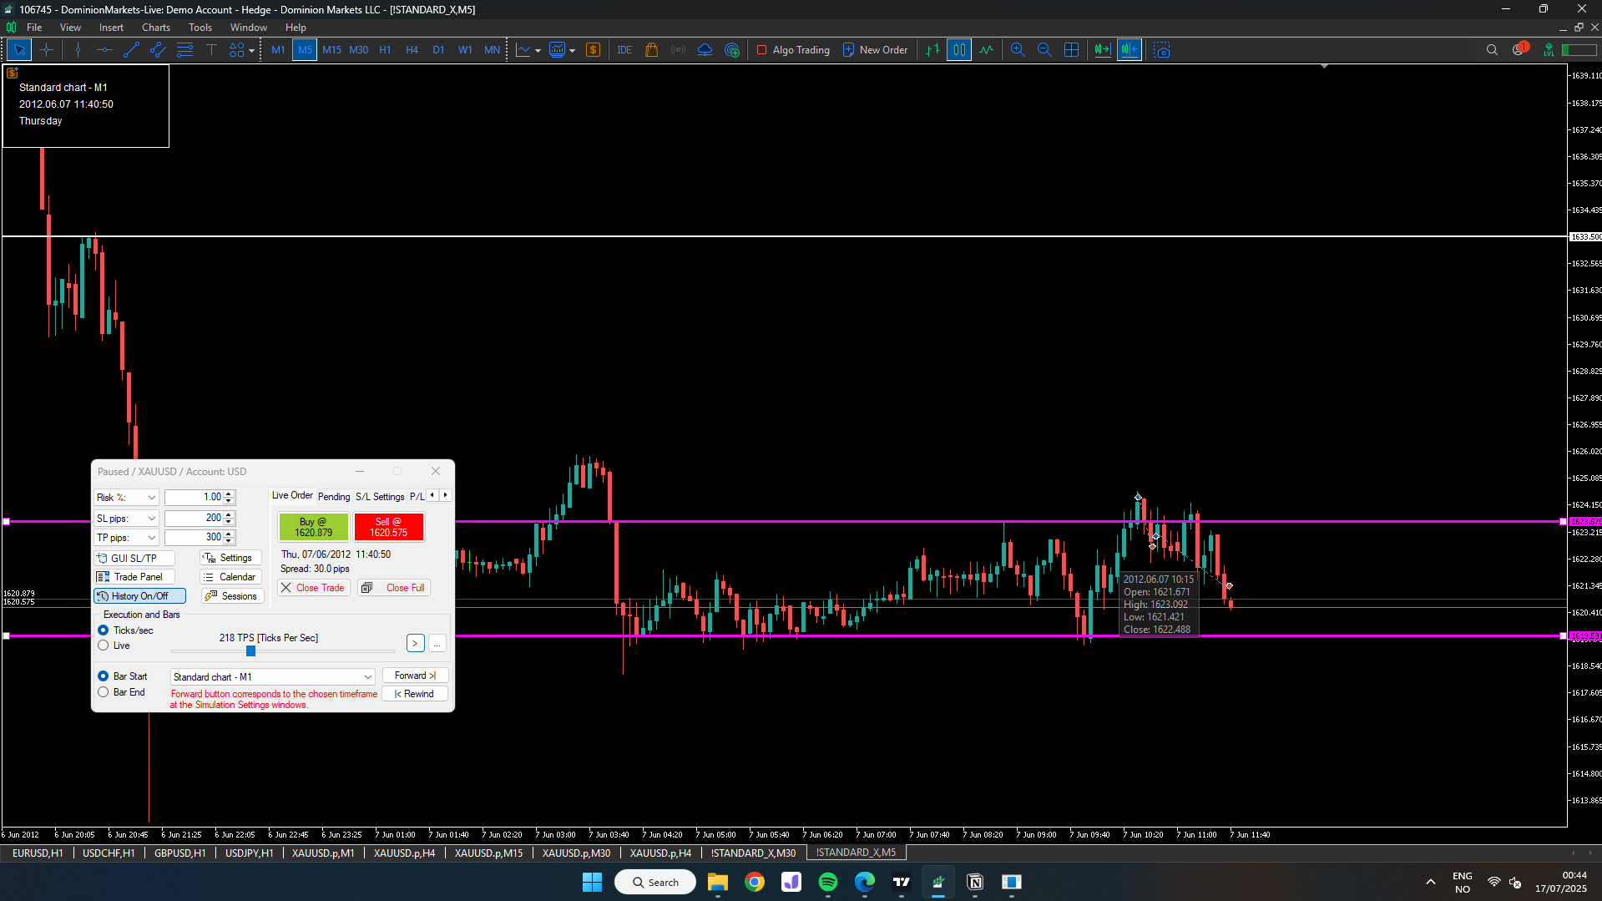The width and height of the screenshot is (1602, 901).
Task: Take a chart screenshot with camera icon
Action: [x=1161, y=50]
